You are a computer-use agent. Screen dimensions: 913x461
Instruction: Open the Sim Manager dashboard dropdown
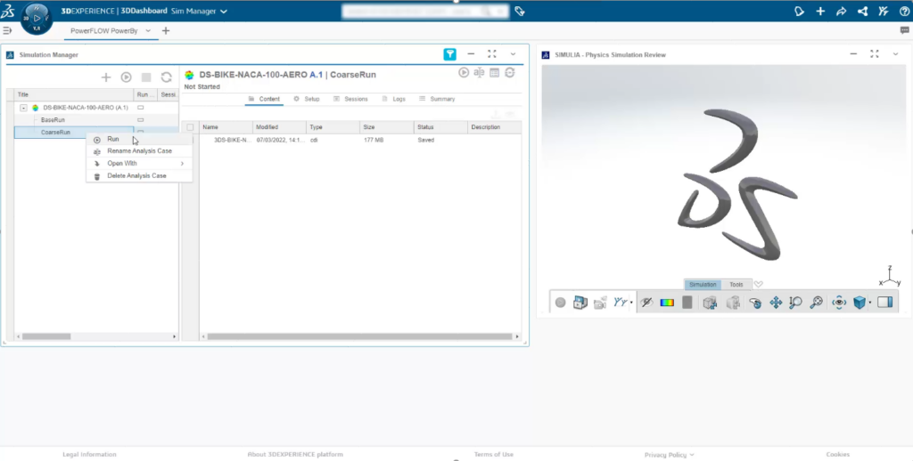(223, 12)
